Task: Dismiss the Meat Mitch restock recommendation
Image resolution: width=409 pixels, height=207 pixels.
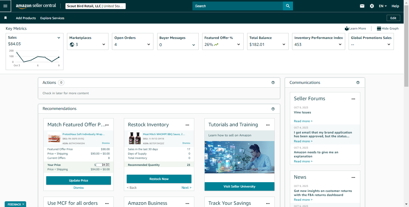Action: [186, 143]
